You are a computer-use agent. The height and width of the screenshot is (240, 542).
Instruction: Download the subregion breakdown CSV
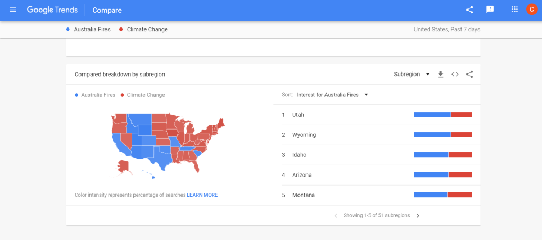440,75
